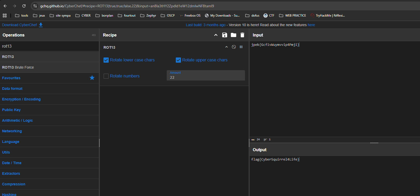Click the Favourites star icon
The image size is (420, 196).
(x=92, y=78)
